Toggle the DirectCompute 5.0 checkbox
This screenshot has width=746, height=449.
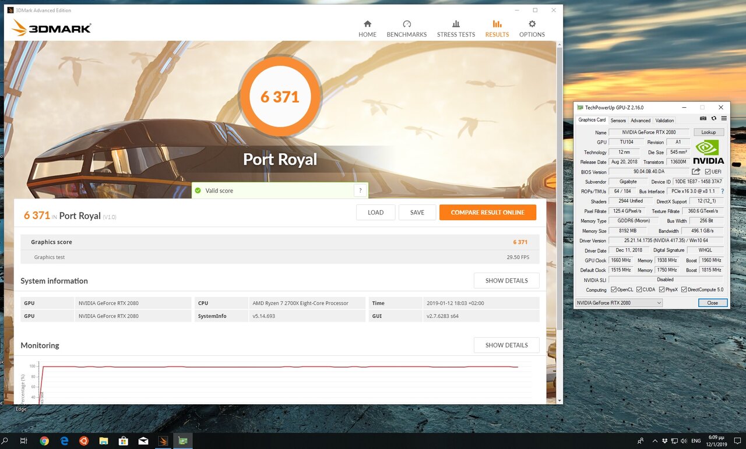point(684,289)
